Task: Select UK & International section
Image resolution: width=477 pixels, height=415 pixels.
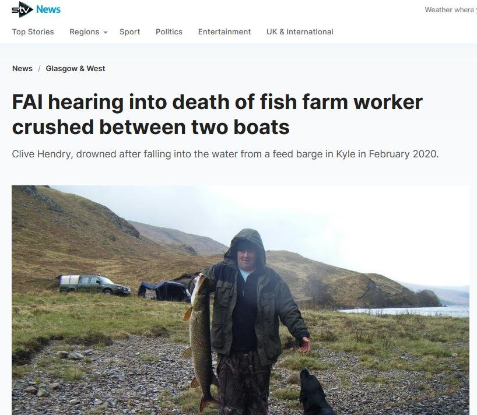Action: [x=300, y=31]
